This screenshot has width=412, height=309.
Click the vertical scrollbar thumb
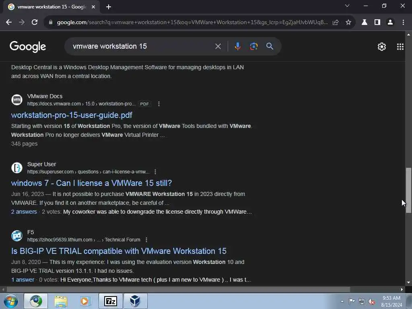[408, 190]
